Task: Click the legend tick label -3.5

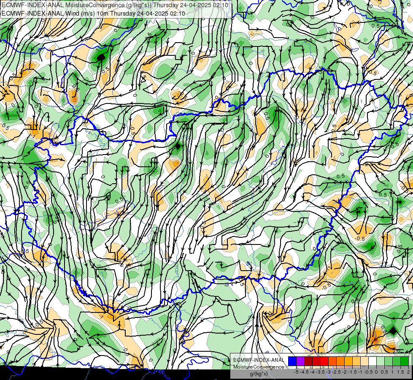Action: tap(320, 372)
